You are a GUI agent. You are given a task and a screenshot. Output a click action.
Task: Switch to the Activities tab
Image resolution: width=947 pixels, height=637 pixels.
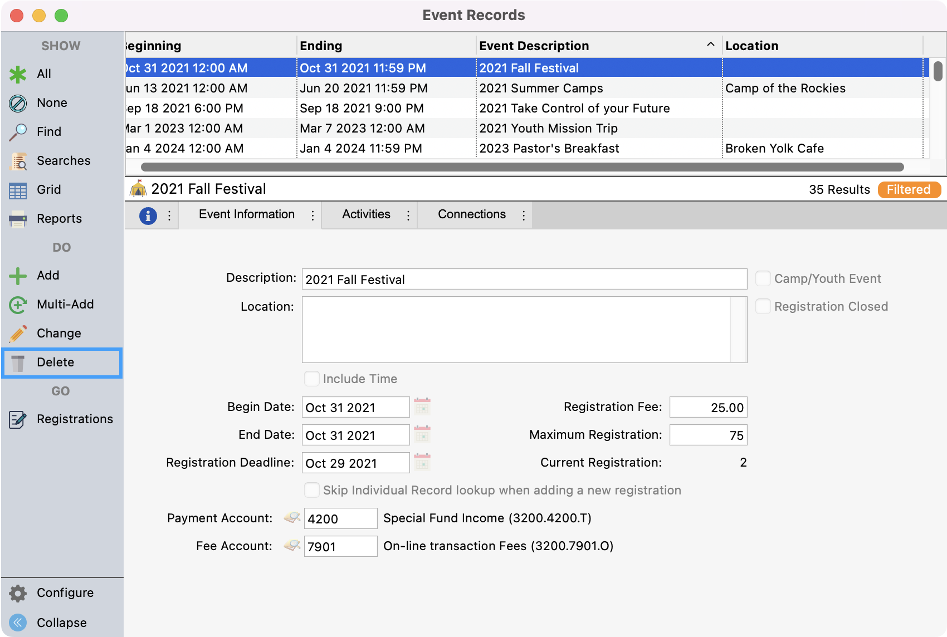point(366,214)
